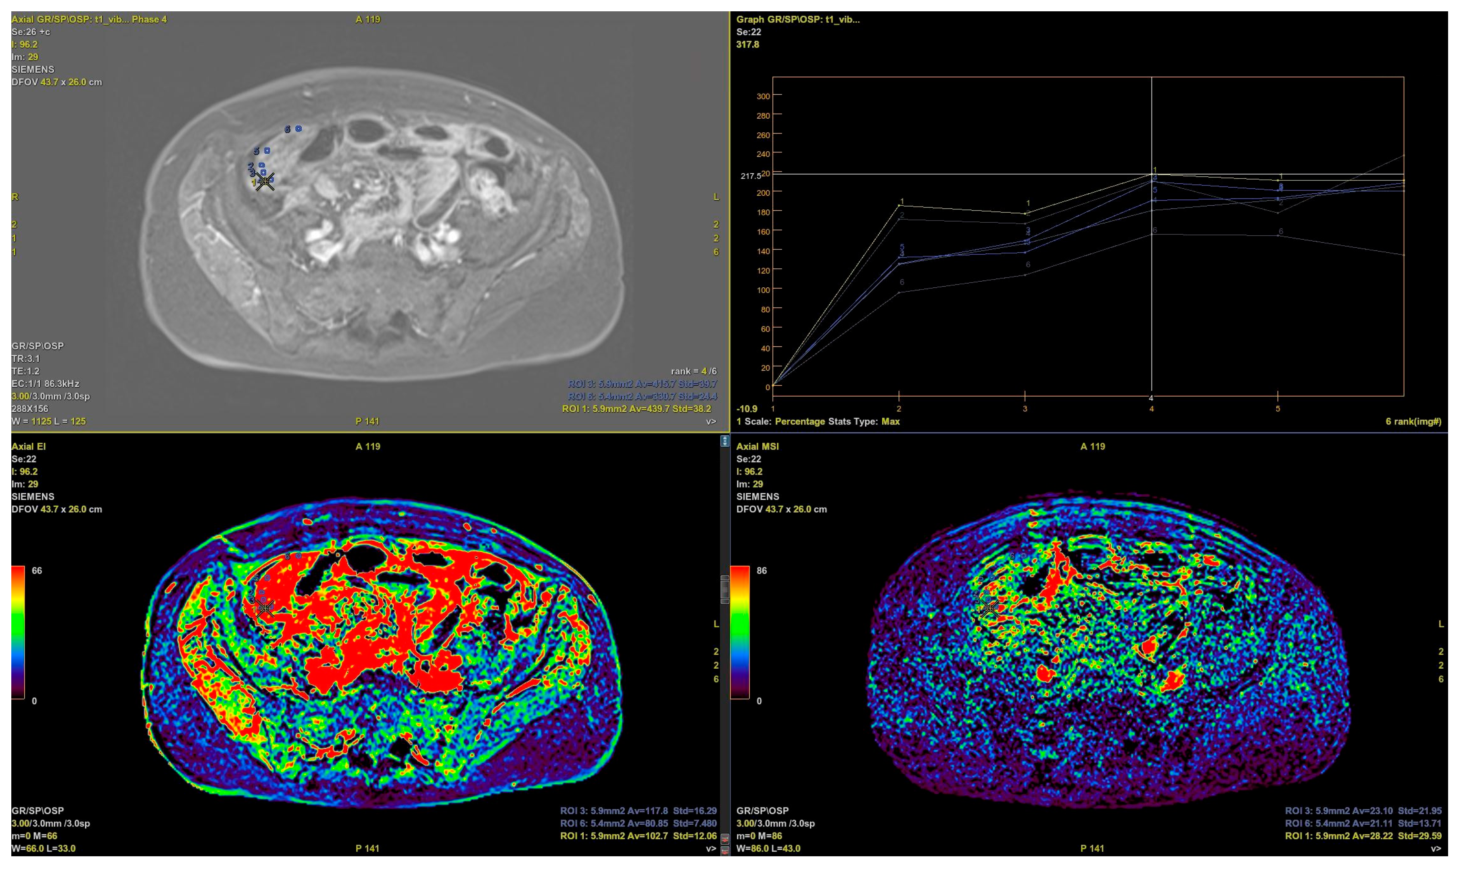
Task: Select ROI 5 circle marker on the Phase 4 image
Action: point(267,151)
